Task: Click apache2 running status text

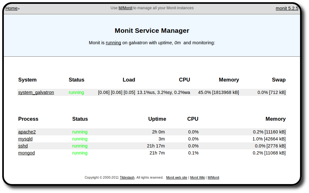Action: (80, 132)
